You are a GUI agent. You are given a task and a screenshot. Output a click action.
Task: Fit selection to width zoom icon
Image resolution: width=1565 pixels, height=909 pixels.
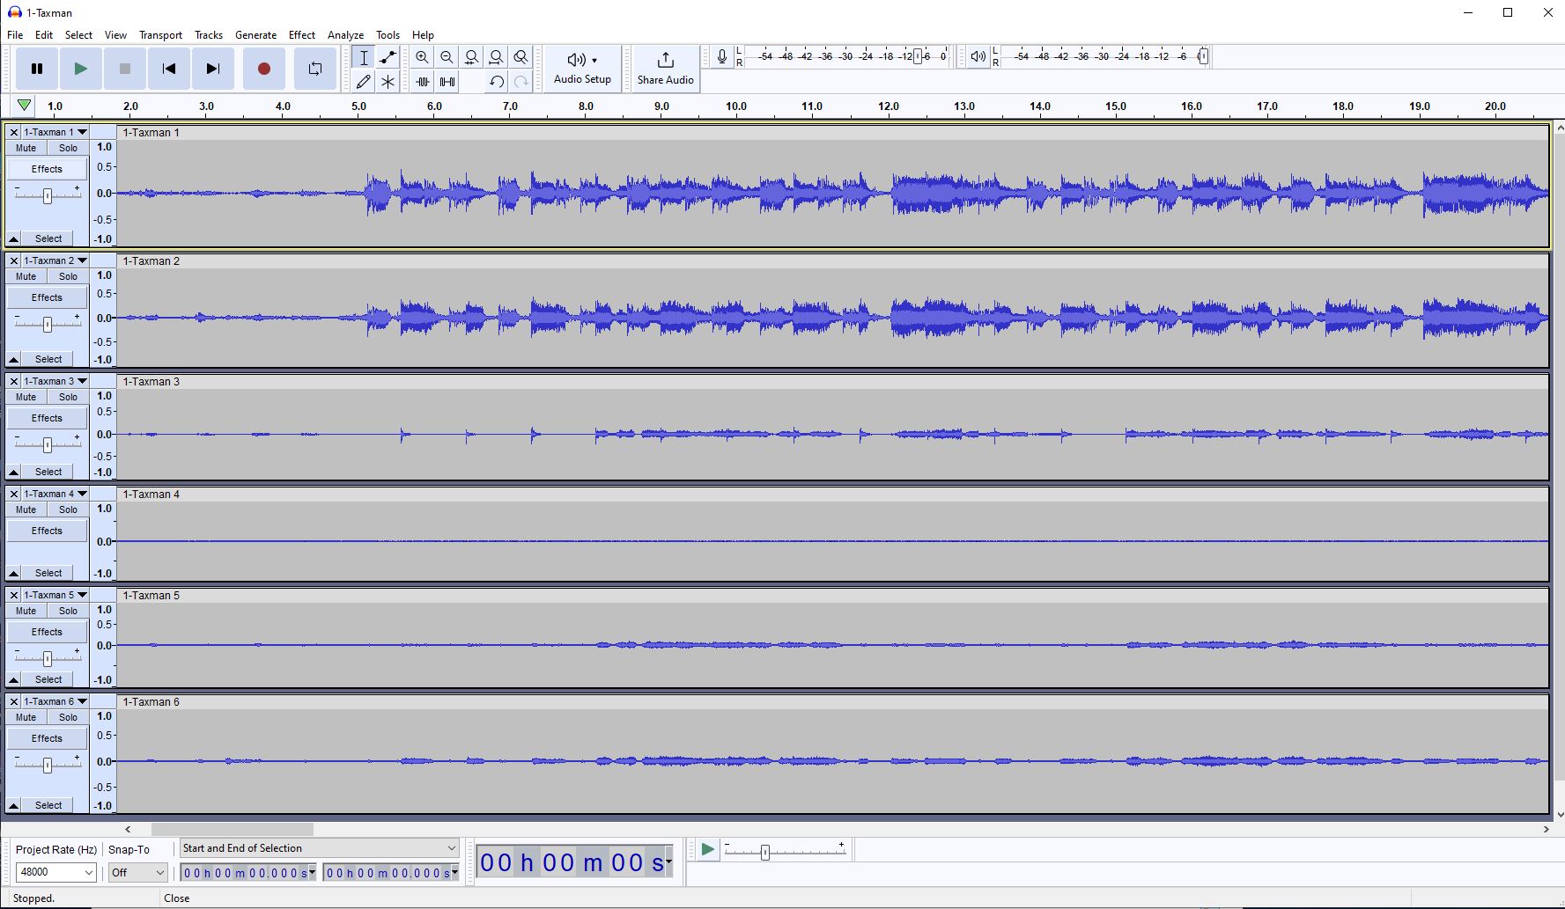point(472,57)
